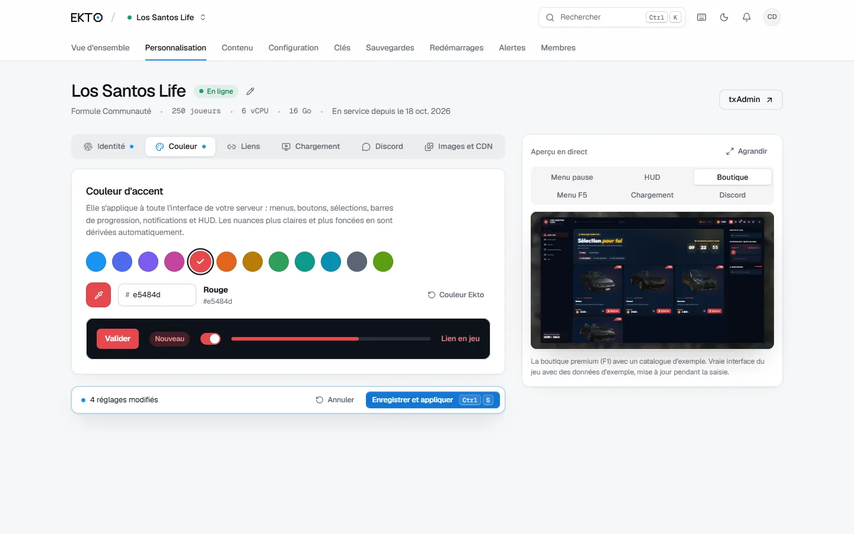The width and height of the screenshot is (854, 534).
Task: Expand the Los Santos Life server switcher
Action: click(x=166, y=18)
